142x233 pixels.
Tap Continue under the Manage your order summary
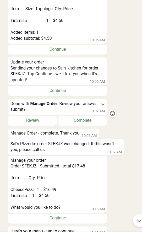click(57, 218)
